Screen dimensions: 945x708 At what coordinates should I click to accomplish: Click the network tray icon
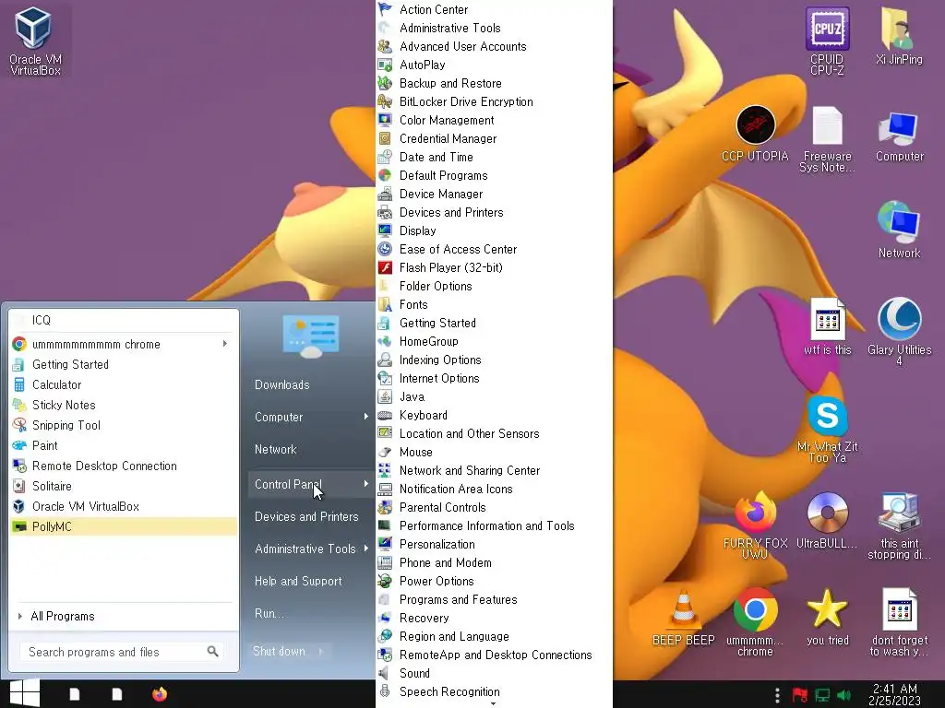(822, 695)
